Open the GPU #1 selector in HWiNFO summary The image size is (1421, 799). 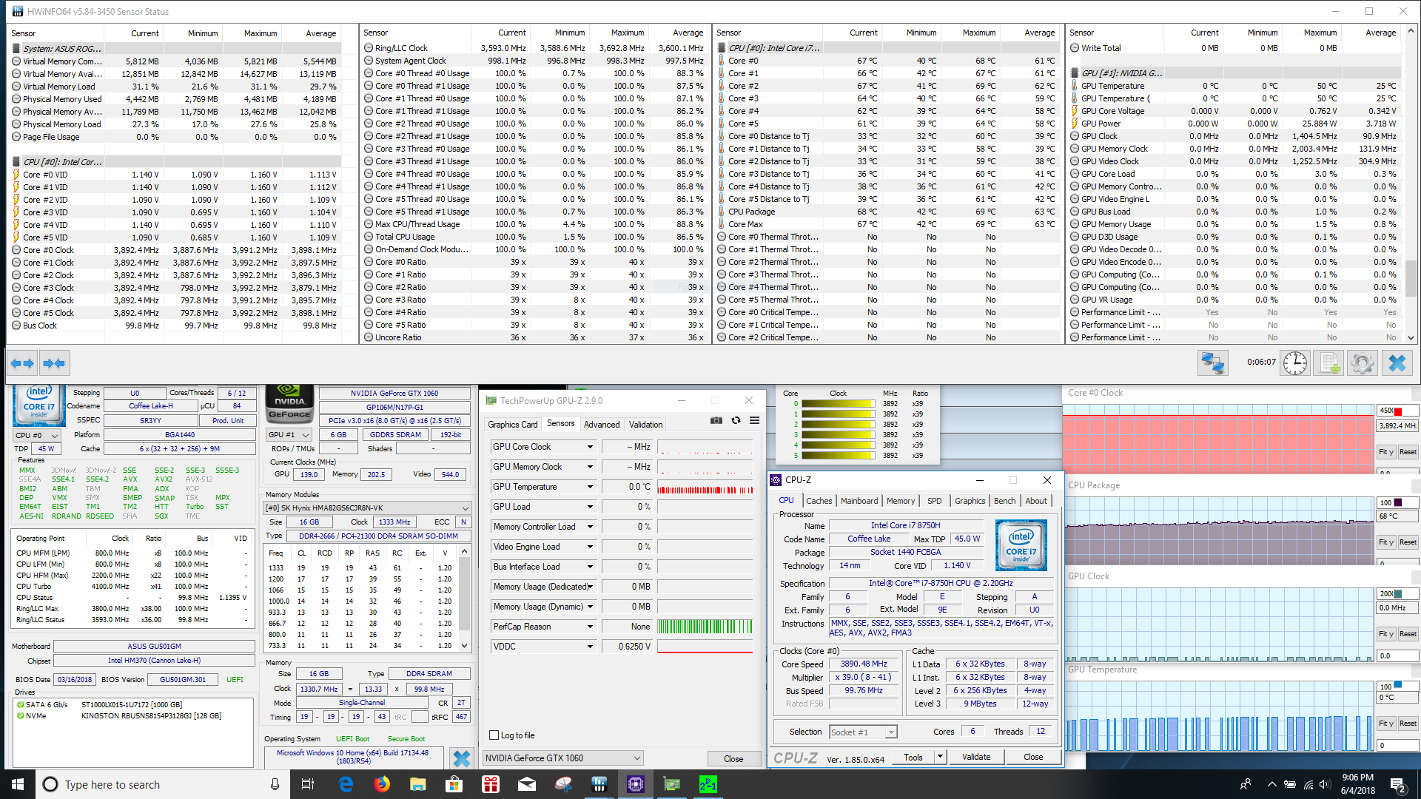289,435
